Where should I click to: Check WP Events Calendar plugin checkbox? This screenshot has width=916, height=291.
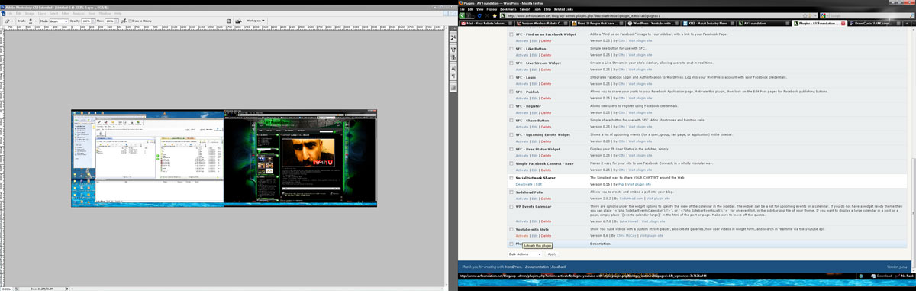(x=511, y=207)
